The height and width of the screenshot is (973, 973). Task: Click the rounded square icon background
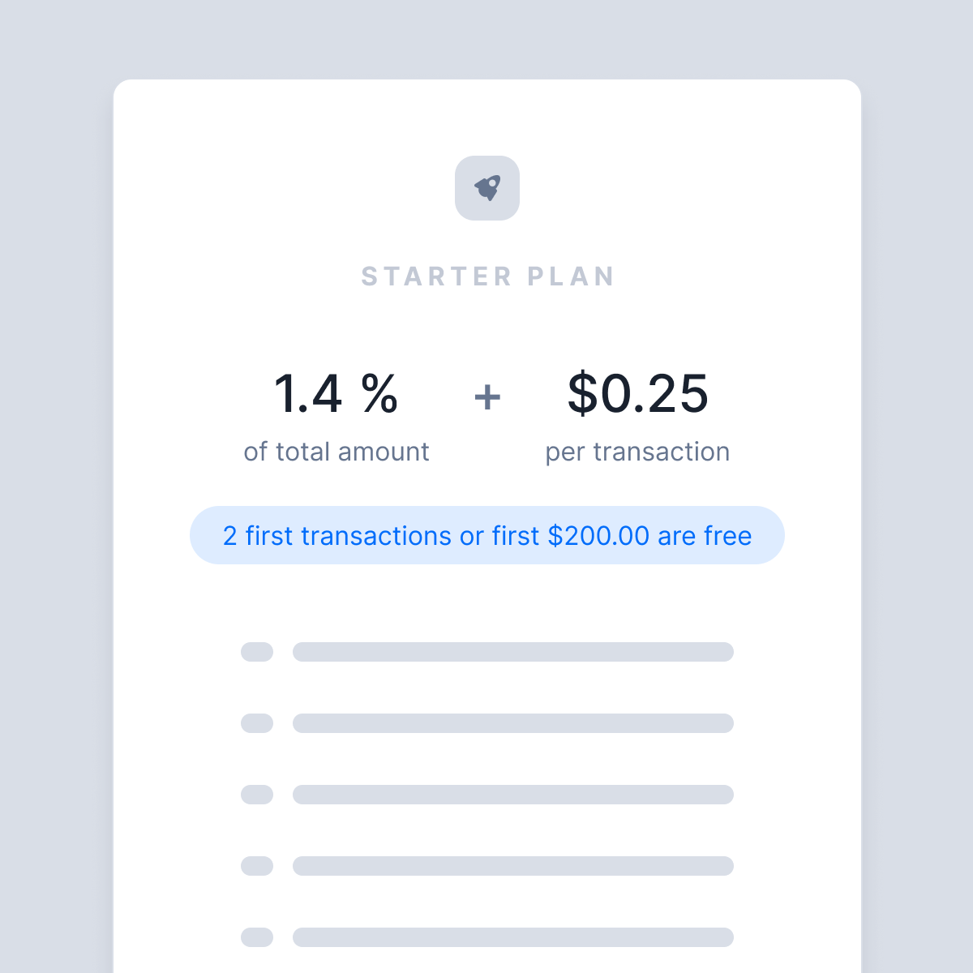(487, 188)
